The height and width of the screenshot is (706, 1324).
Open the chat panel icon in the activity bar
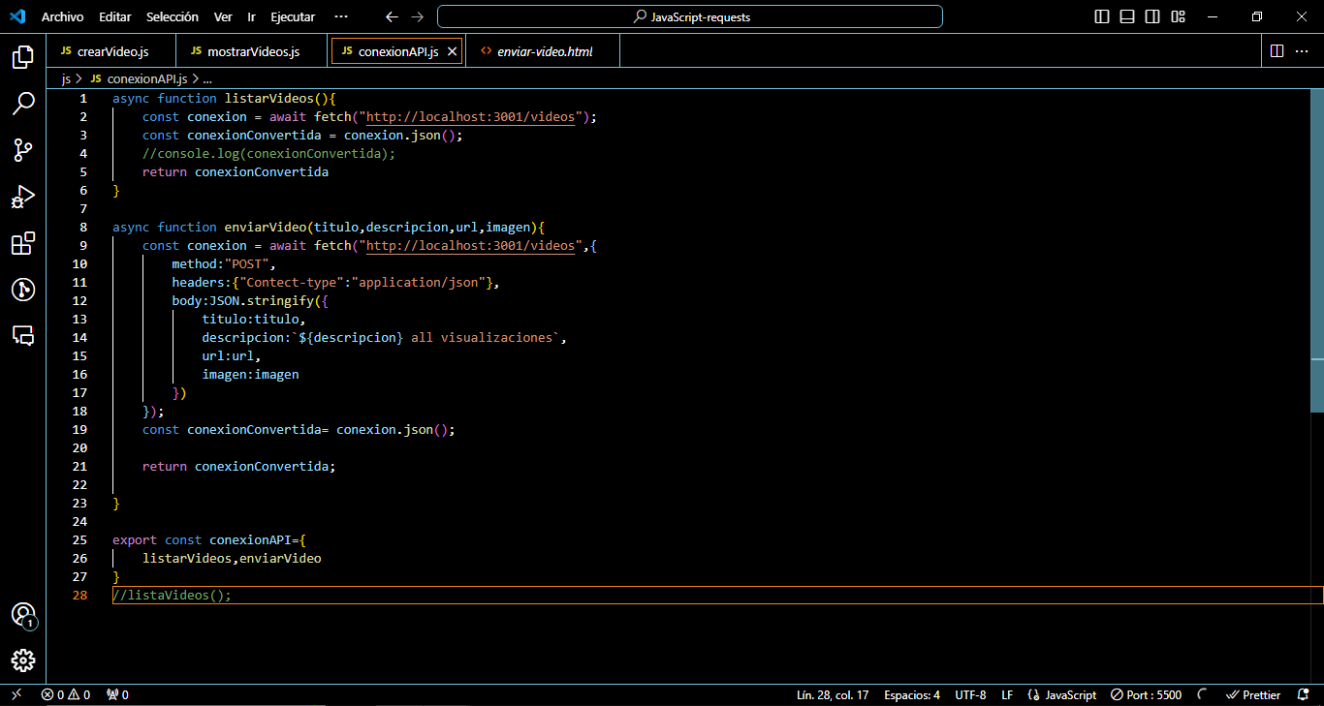(x=23, y=336)
